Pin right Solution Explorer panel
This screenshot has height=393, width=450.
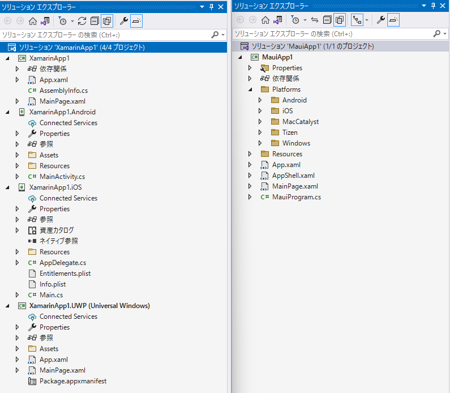point(434,6)
